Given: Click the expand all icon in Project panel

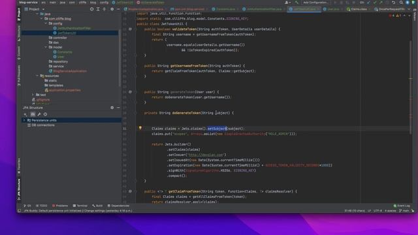Looking at the screenshot, I should click(98, 9).
